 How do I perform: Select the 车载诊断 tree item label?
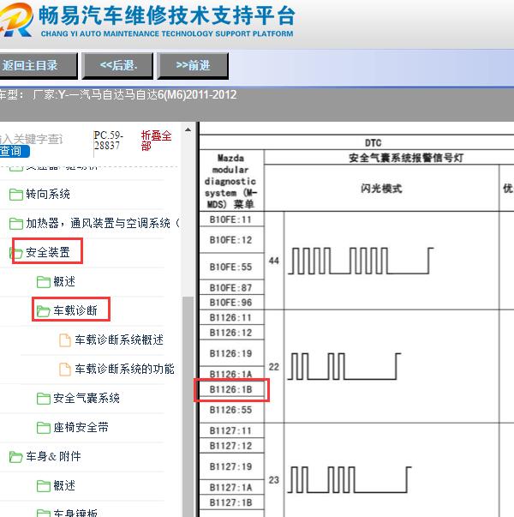coord(75,310)
